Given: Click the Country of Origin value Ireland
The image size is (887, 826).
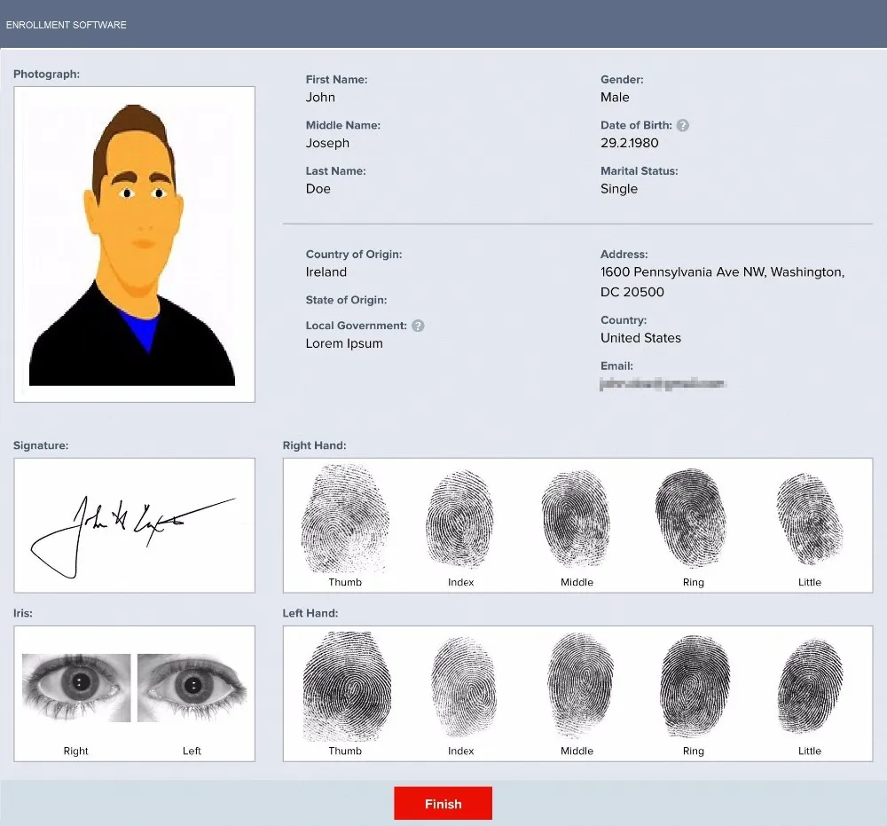Looking at the screenshot, I should (326, 272).
